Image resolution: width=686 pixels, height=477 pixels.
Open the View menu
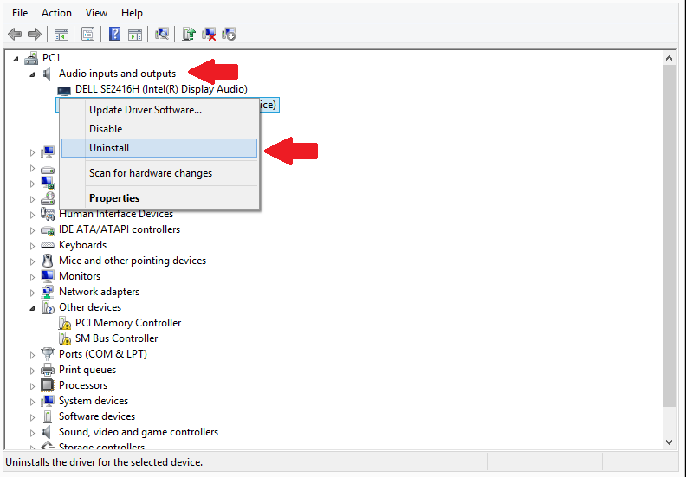(x=96, y=13)
